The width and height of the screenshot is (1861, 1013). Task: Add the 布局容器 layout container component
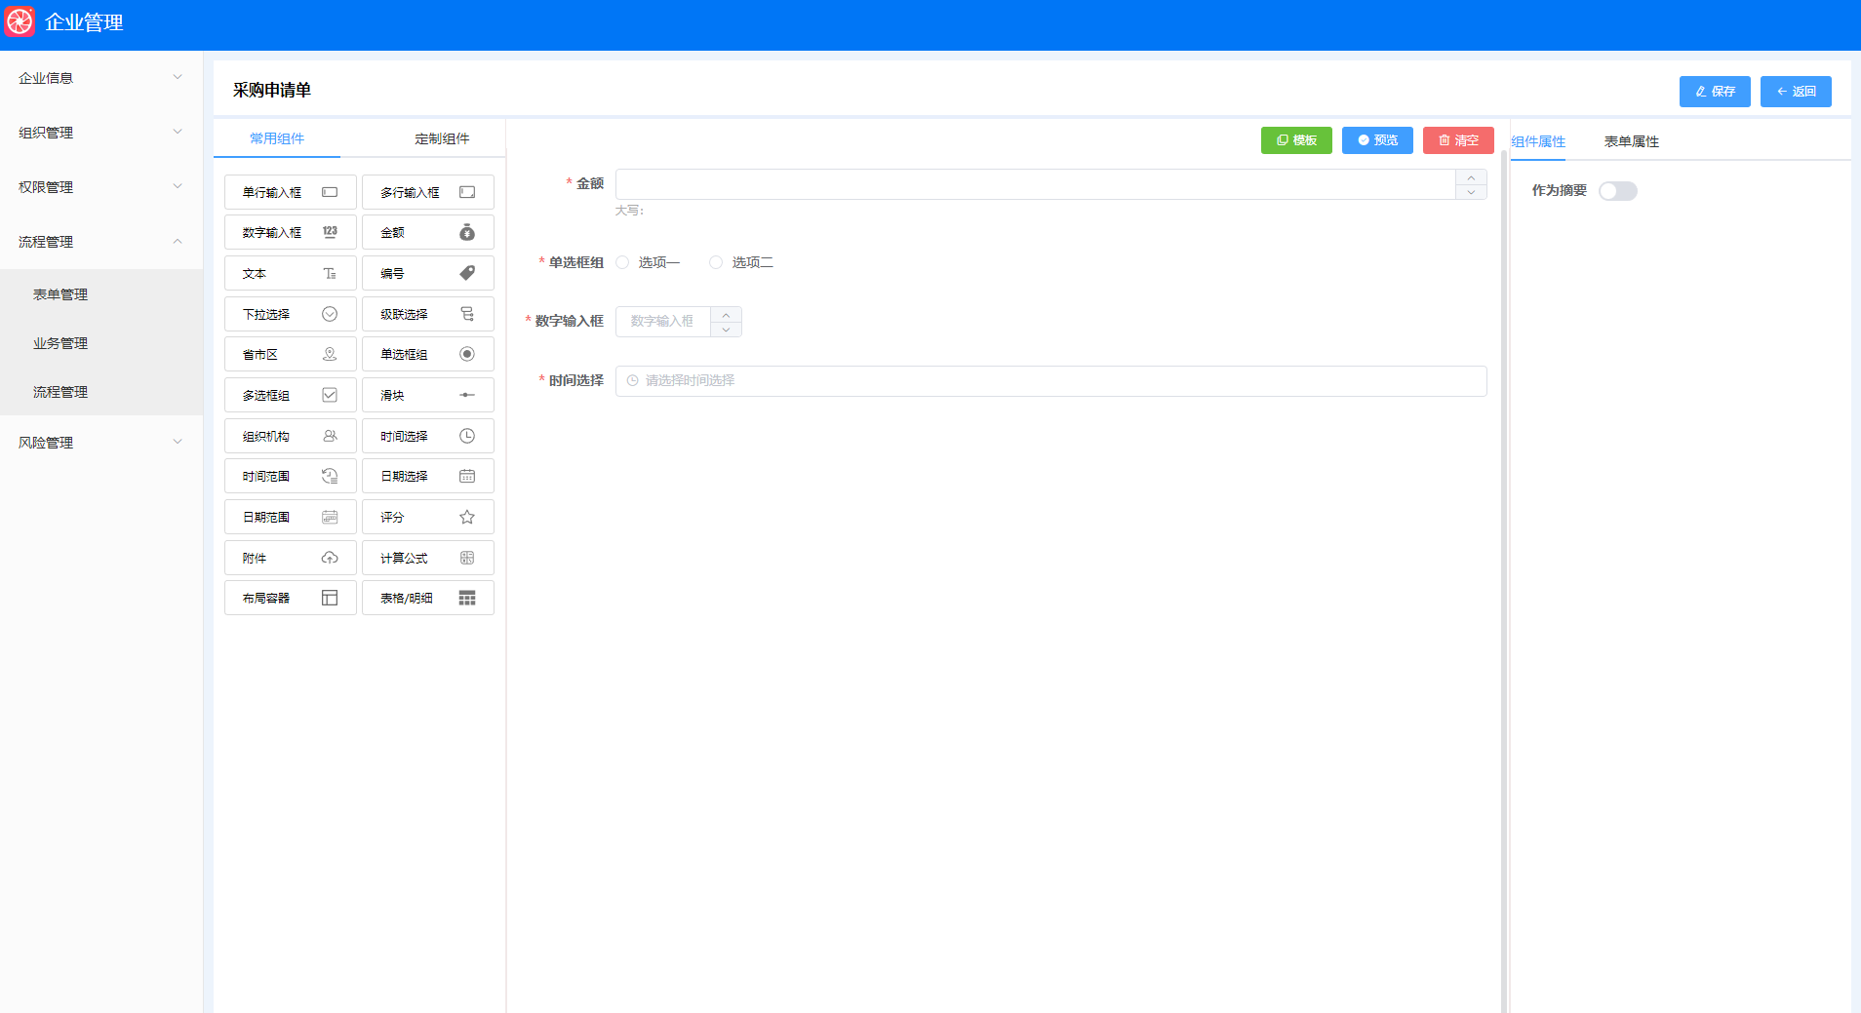point(291,598)
